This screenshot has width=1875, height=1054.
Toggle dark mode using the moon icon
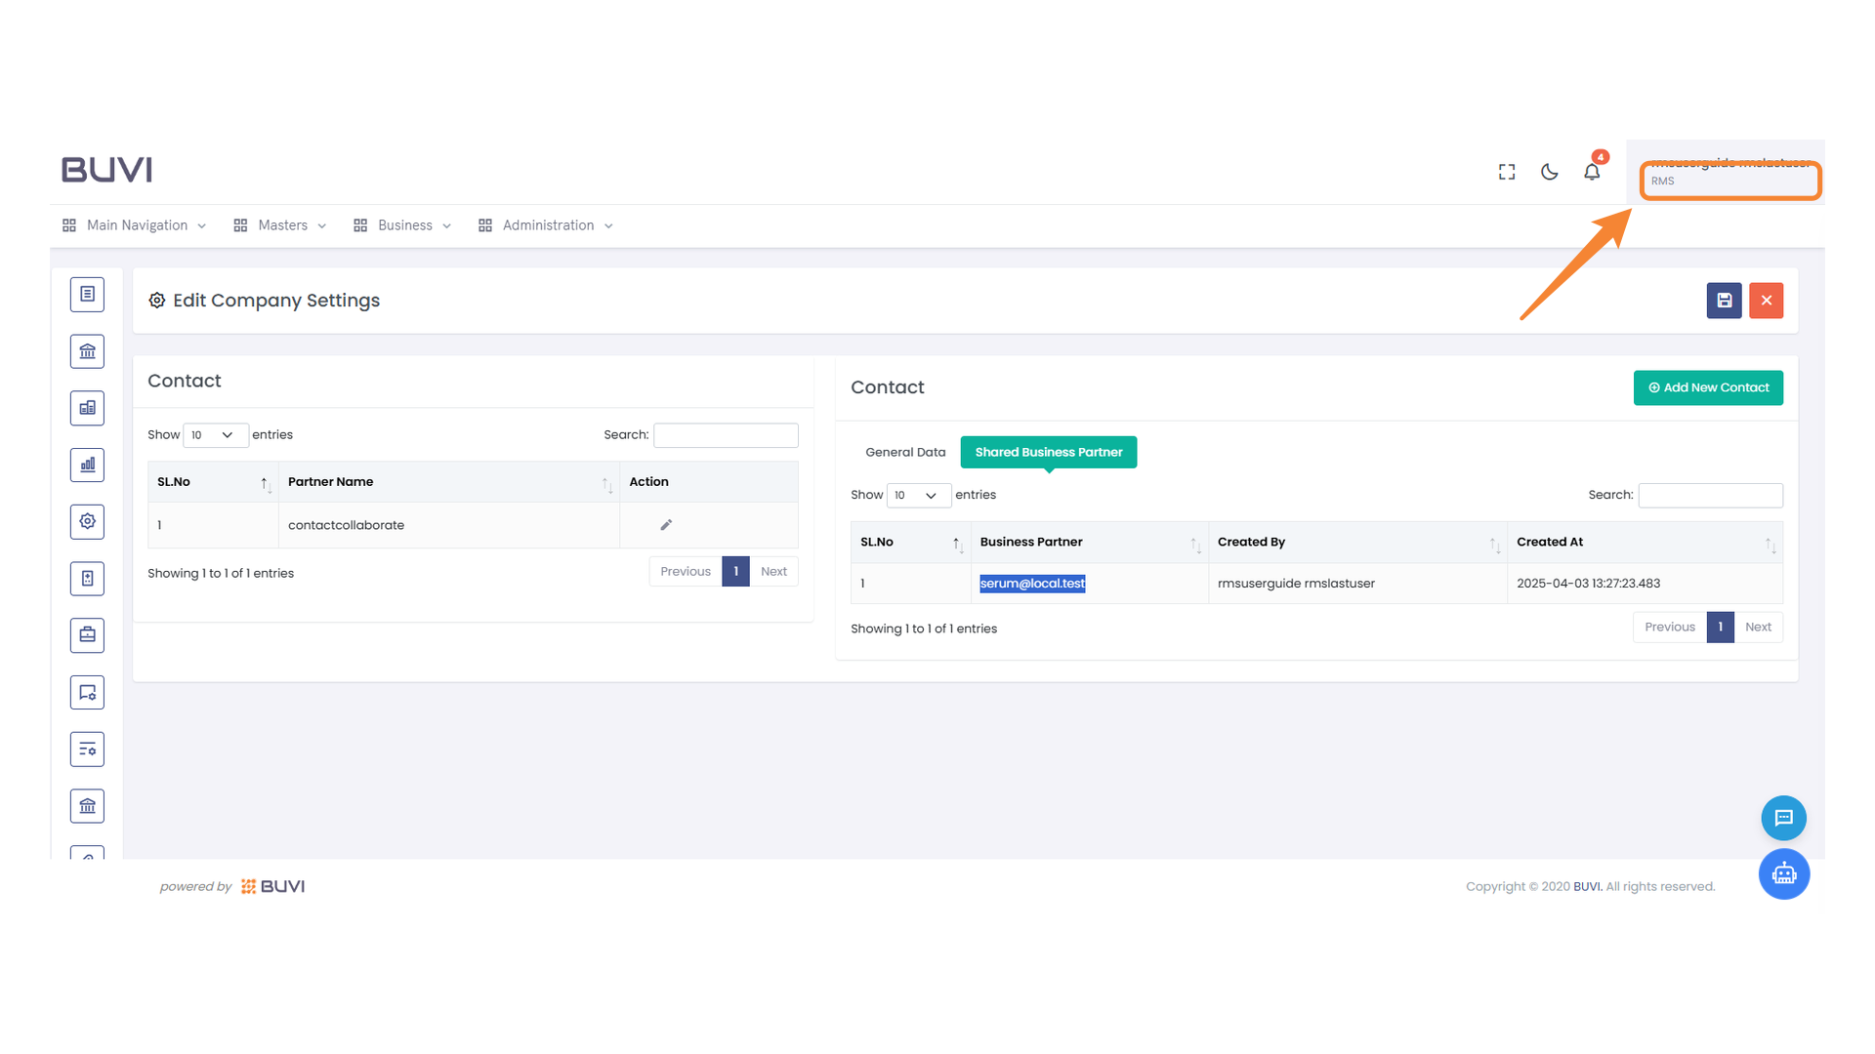(1549, 171)
